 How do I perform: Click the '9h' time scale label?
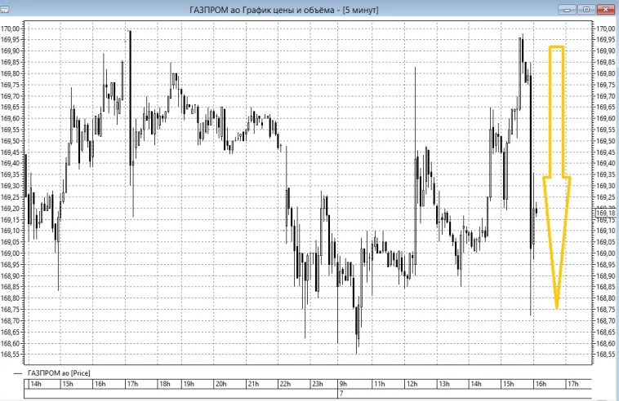[343, 384]
